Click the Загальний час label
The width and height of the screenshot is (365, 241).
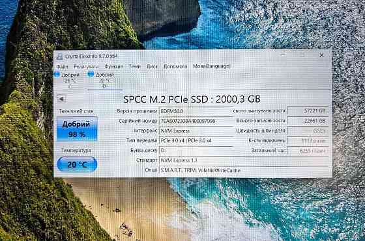pos(269,150)
